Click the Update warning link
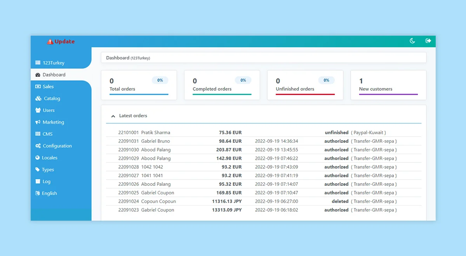 [61, 42]
